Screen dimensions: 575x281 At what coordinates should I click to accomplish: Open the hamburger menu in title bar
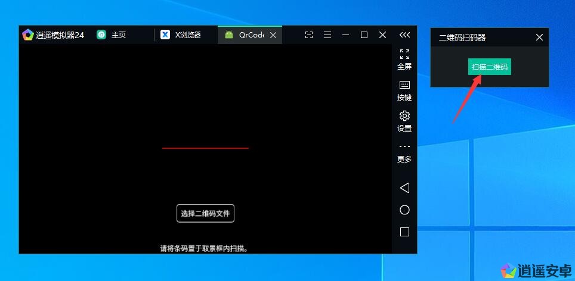[327, 35]
